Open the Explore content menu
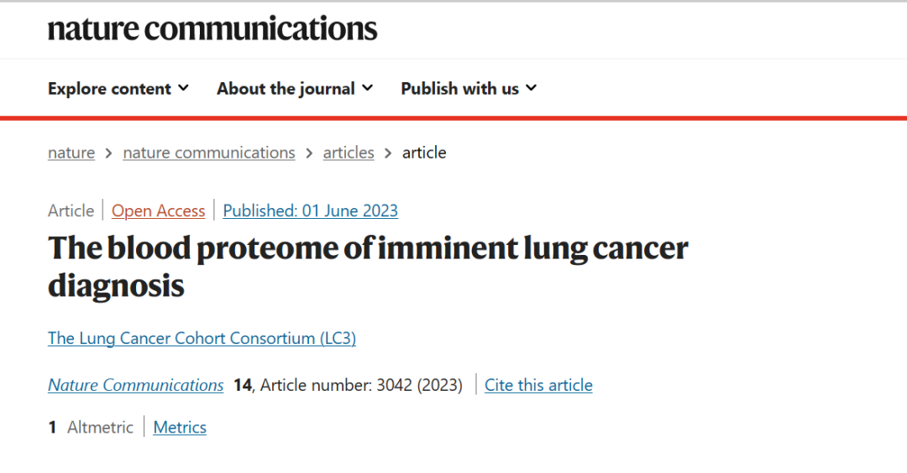Screen dimensions: 907x473 click(x=118, y=88)
